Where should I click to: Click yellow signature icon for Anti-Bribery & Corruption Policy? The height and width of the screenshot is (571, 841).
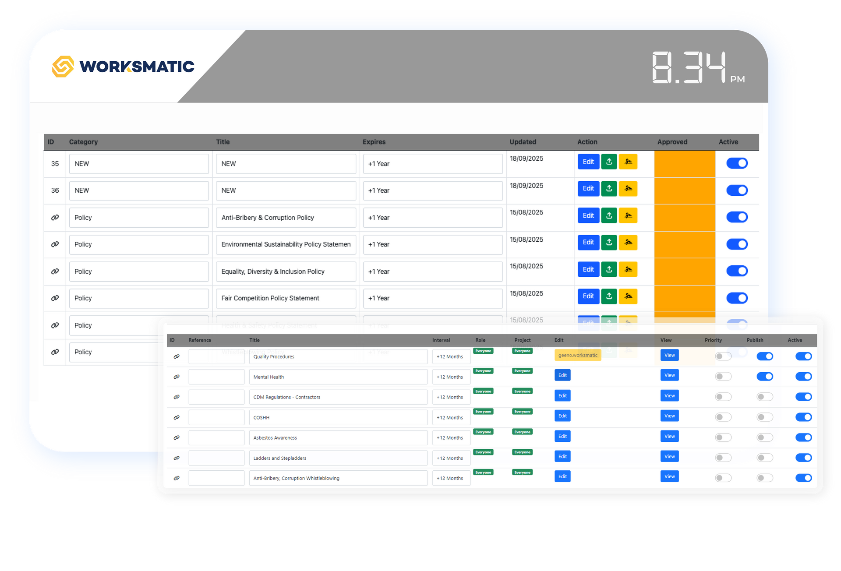click(628, 215)
